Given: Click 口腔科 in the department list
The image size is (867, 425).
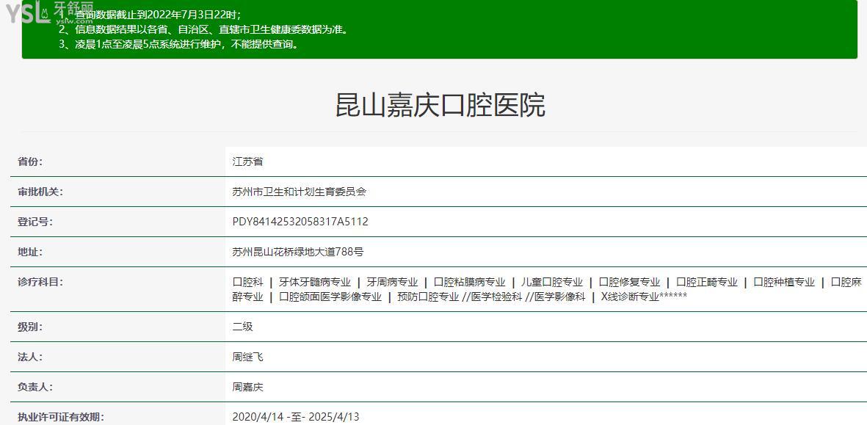Looking at the screenshot, I should tap(247, 282).
